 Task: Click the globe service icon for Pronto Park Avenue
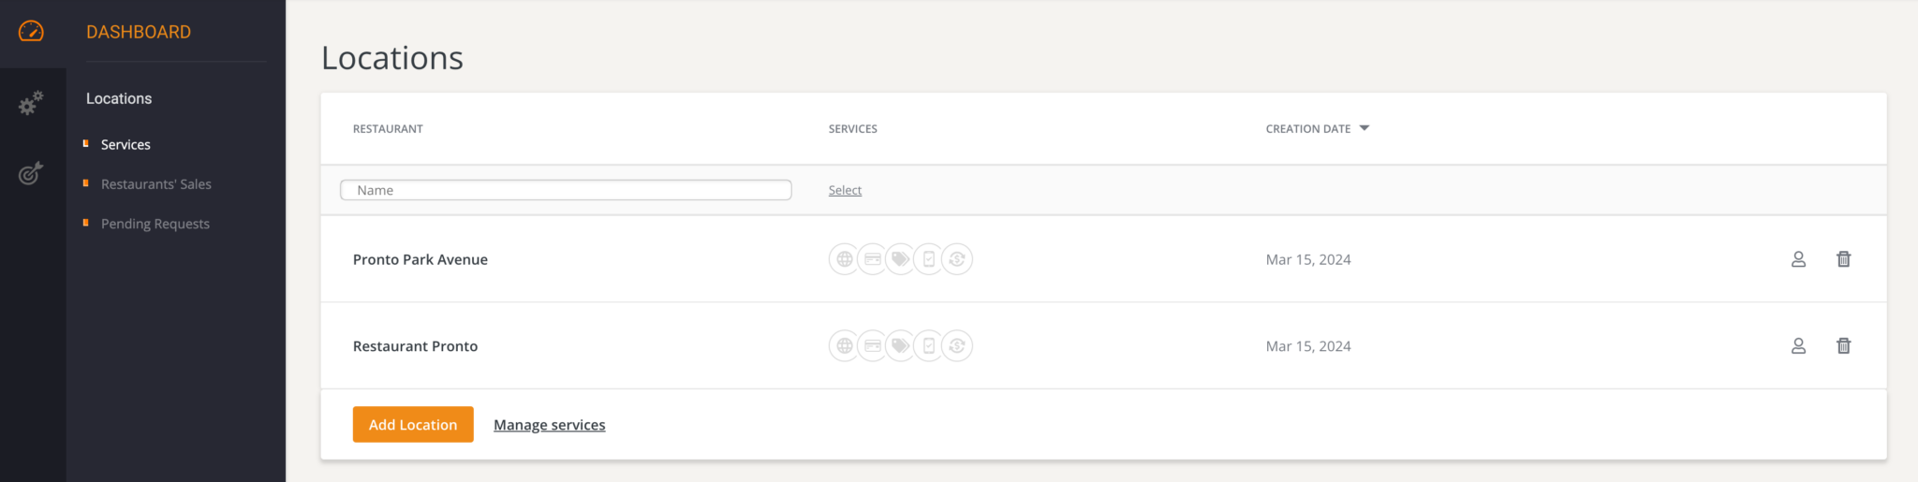pos(844,259)
